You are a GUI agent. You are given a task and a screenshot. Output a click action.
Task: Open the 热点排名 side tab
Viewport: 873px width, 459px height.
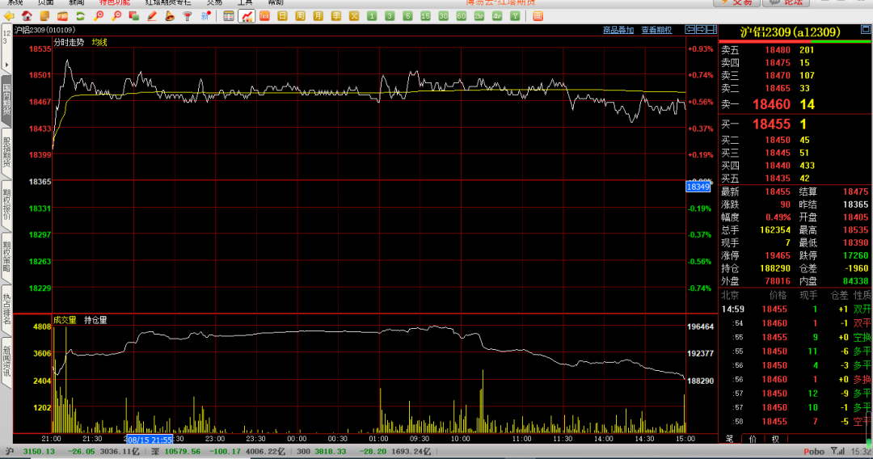pyautogui.click(x=6, y=305)
